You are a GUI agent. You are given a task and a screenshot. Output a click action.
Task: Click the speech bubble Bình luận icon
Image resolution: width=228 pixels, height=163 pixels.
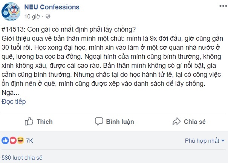[x=99, y=121]
